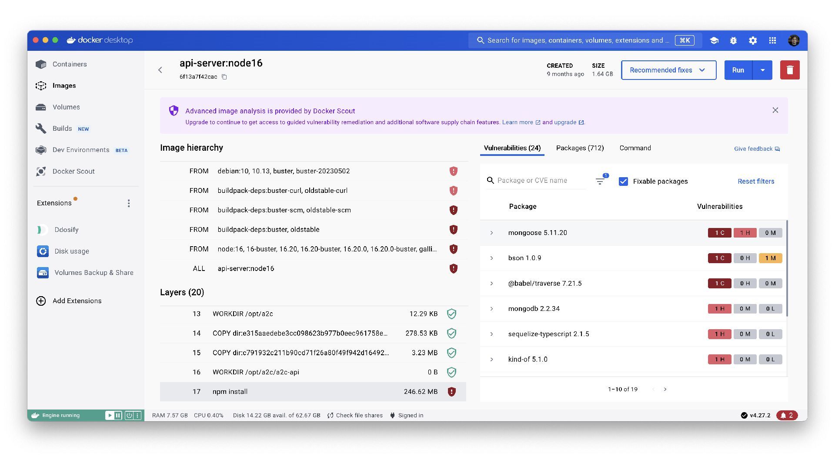Click the Package or CVE name field
The height and width of the screenshot is (469, 835).
coord(536,181)
